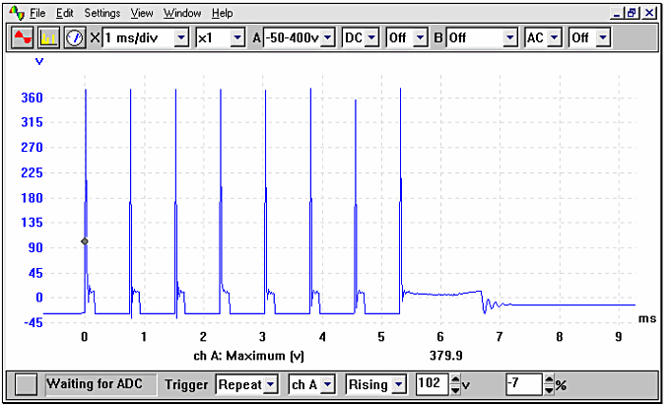Open channel B AC coupling dropdown
The image size is (670, 405).
point(555,37)
